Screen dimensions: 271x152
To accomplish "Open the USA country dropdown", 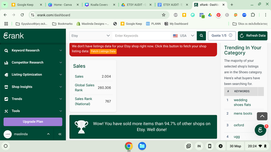I will point(184,36).
